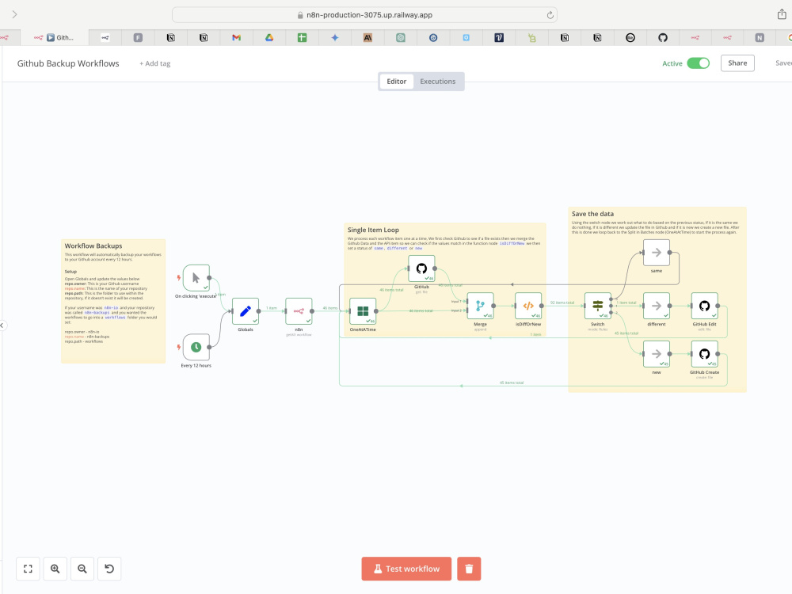The width and height of the screenshot is (792, 594).
Task: Open the Gith... browser tab
Action: point(55,37)
